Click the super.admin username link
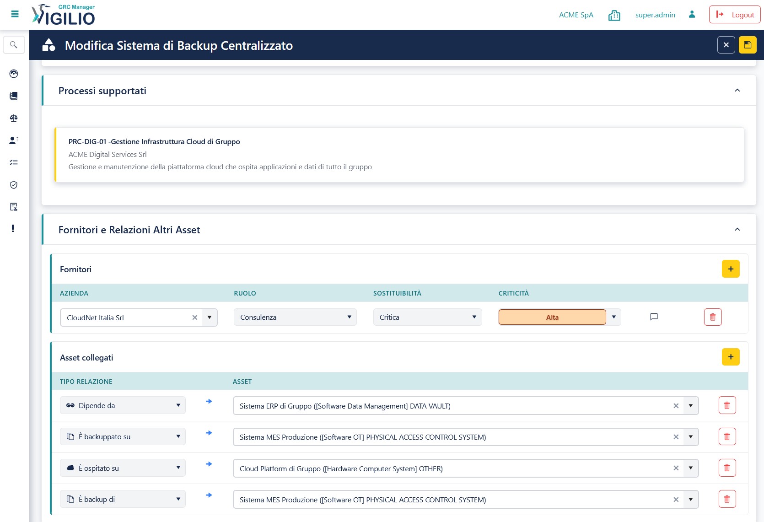The height and width of the screenshot is (522, 764). click(x=655, y=15)
